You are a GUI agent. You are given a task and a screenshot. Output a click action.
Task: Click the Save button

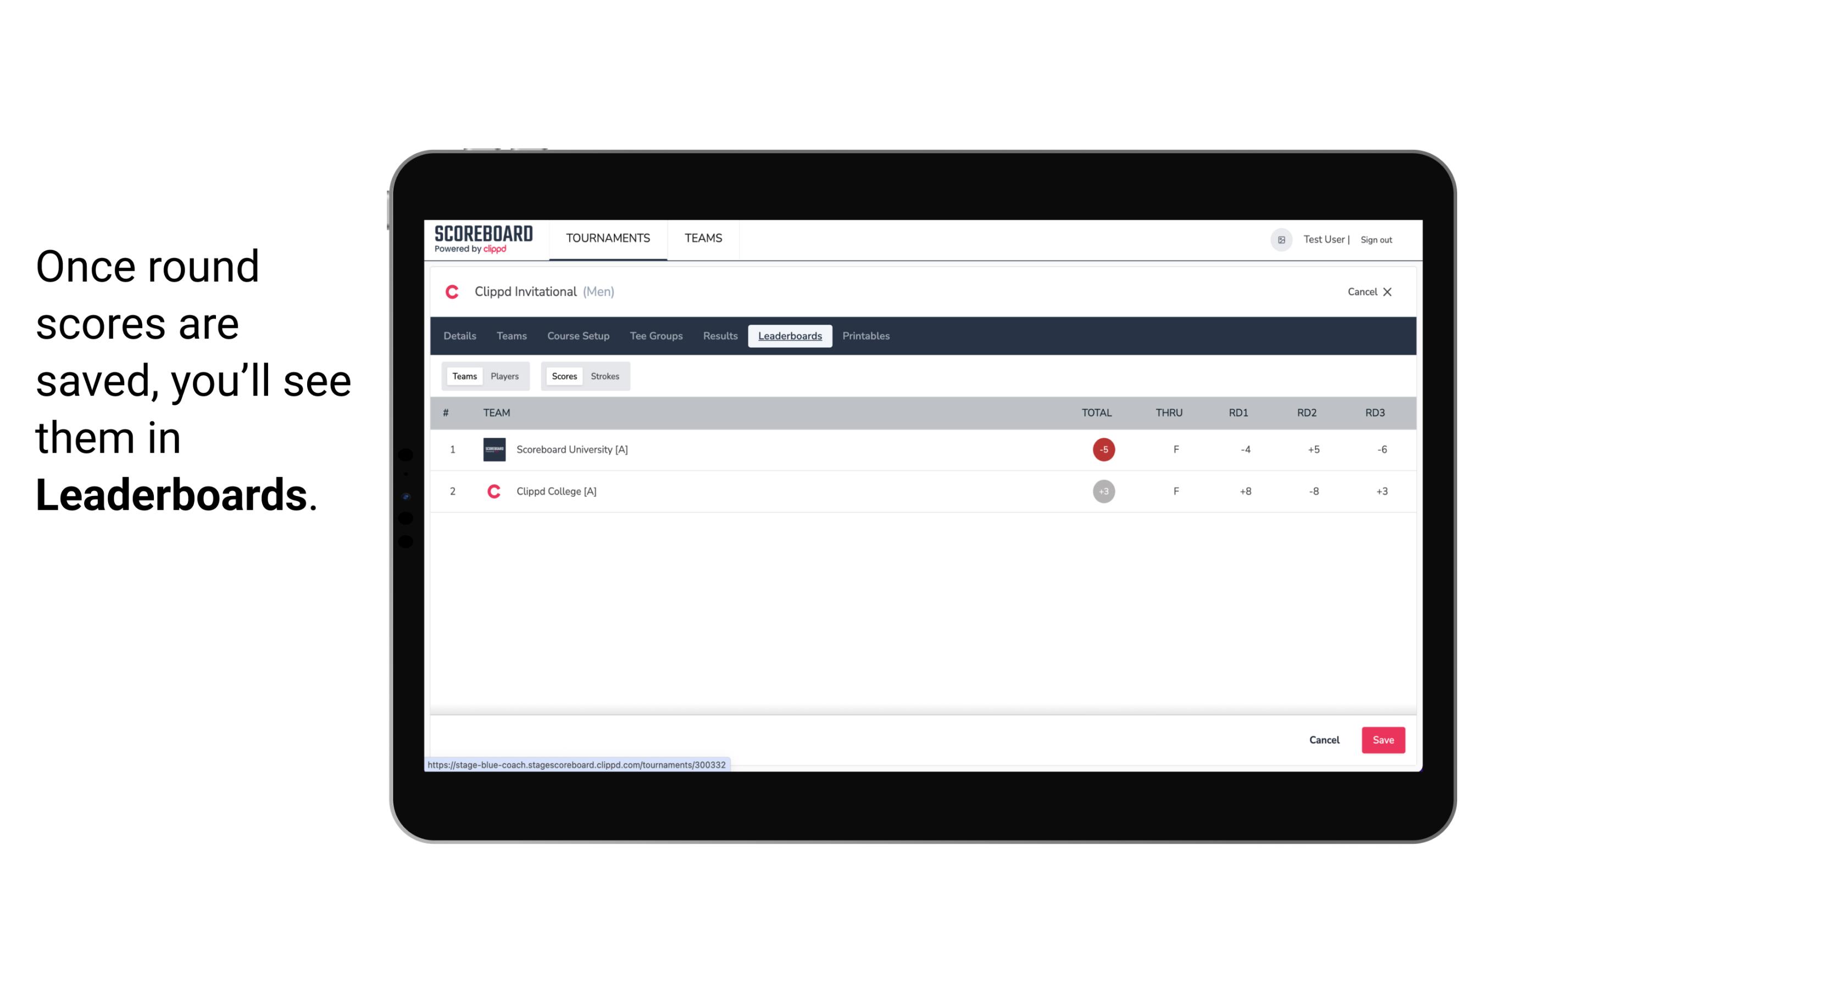pyautogui.click(x=1382, y=739)
